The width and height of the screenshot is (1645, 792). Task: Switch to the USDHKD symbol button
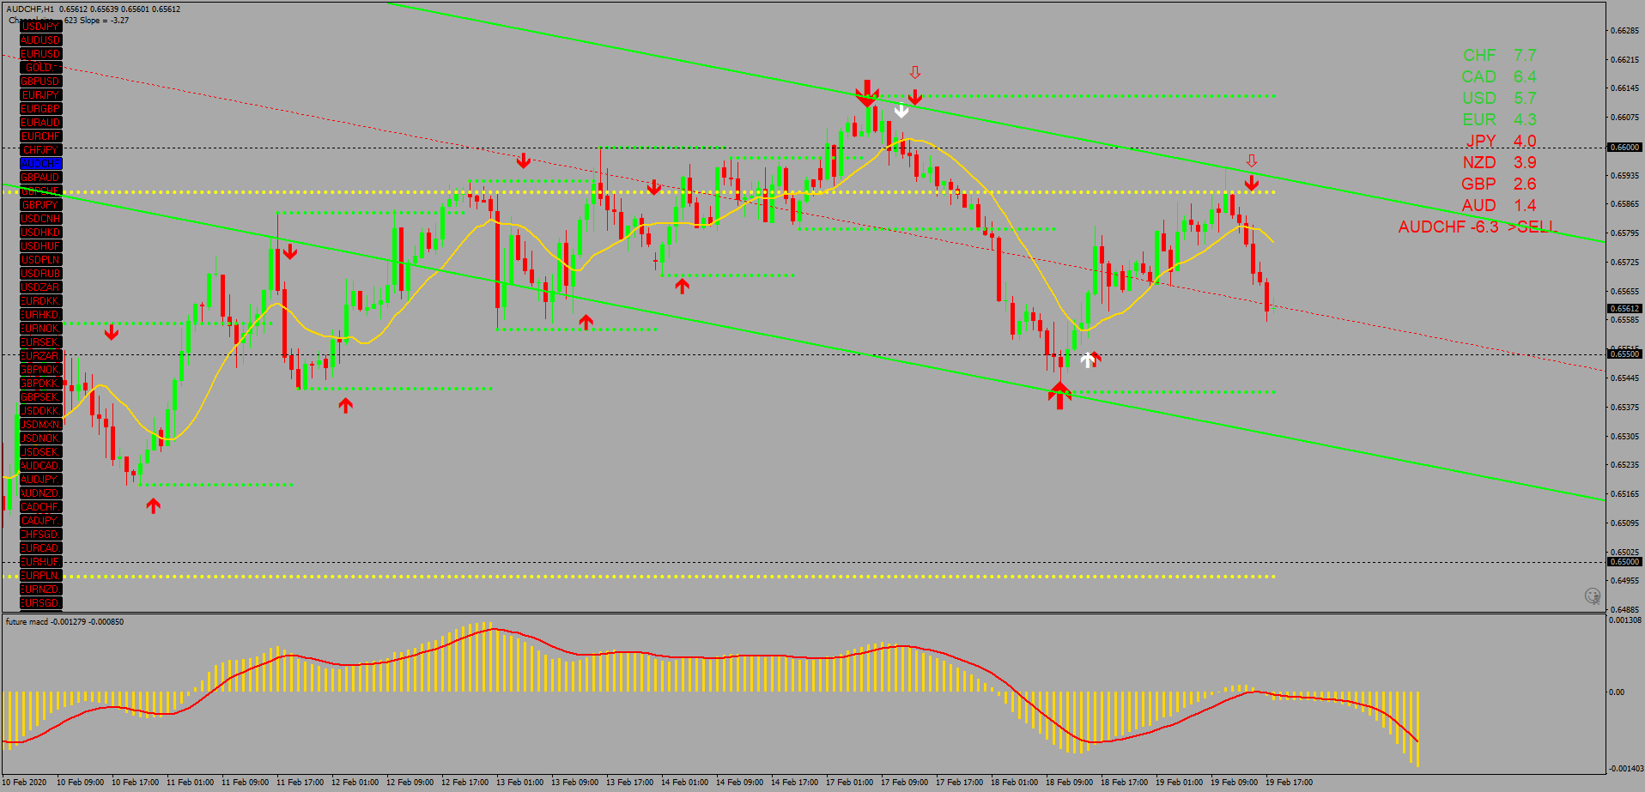pos(41,233)
